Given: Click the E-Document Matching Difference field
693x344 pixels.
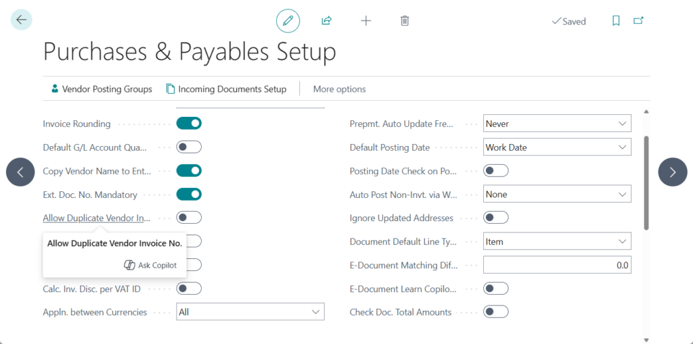Looking at the screenshot, I should point(557,265).
